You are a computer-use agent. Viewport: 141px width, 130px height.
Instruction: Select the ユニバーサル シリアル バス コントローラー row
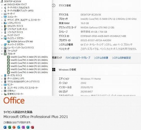(x=23, y=88)
